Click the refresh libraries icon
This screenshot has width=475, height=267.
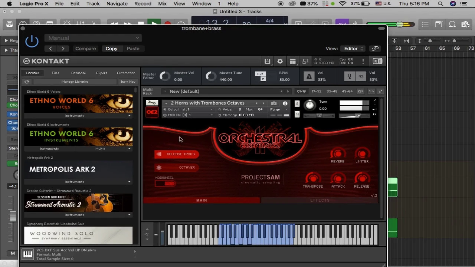click(27, 82)
